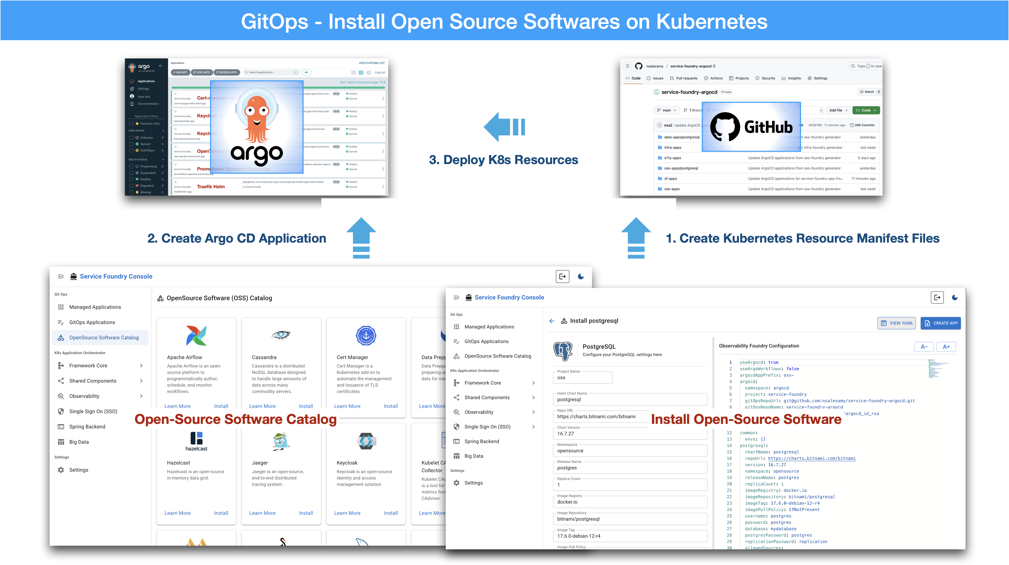Toggle dark mode moon in OSS Catalog window

581,277
